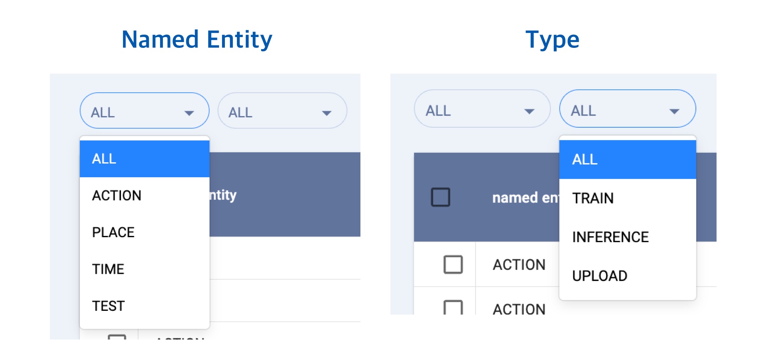The height and width of the screenshot is (362, 762).
Task: Choose TEST in the Named Entity list
Action: tap(109, 306)
